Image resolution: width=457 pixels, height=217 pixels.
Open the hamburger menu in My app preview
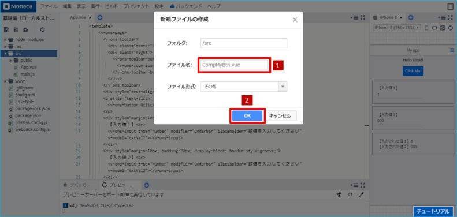452,51
